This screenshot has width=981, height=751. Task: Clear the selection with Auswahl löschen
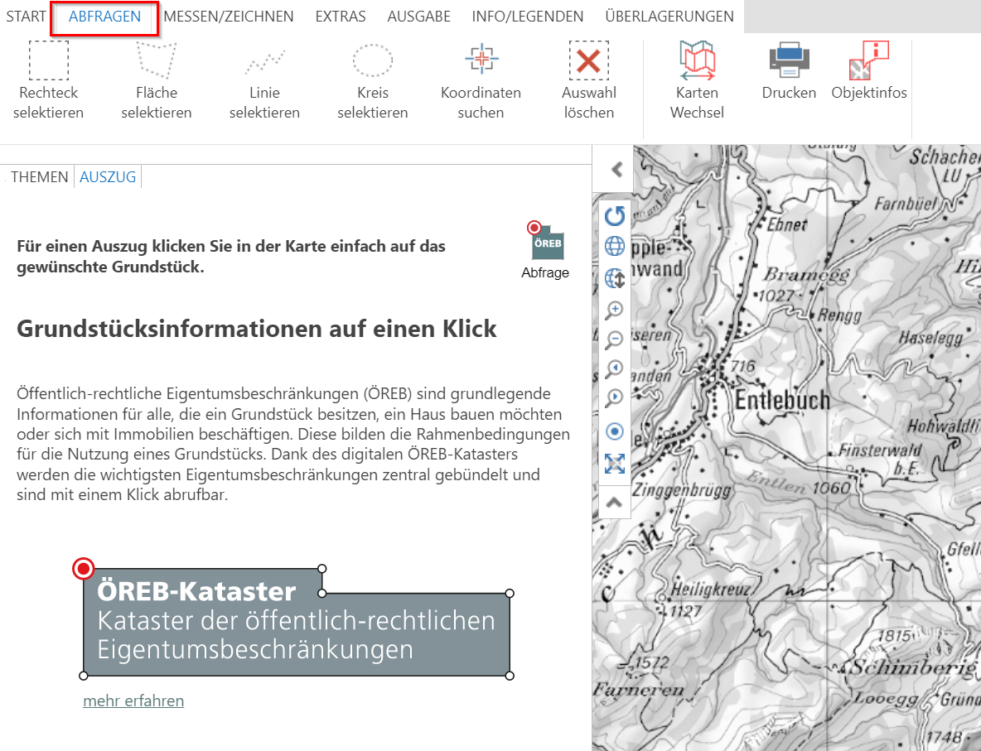pos(588,75)
